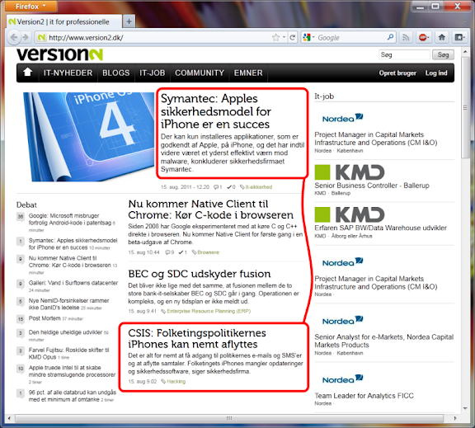475x428 pixels.
Task: Click Enterprise Resource Planning (ERP) tag
Action: pyautogui.click(x=209, y=311)
